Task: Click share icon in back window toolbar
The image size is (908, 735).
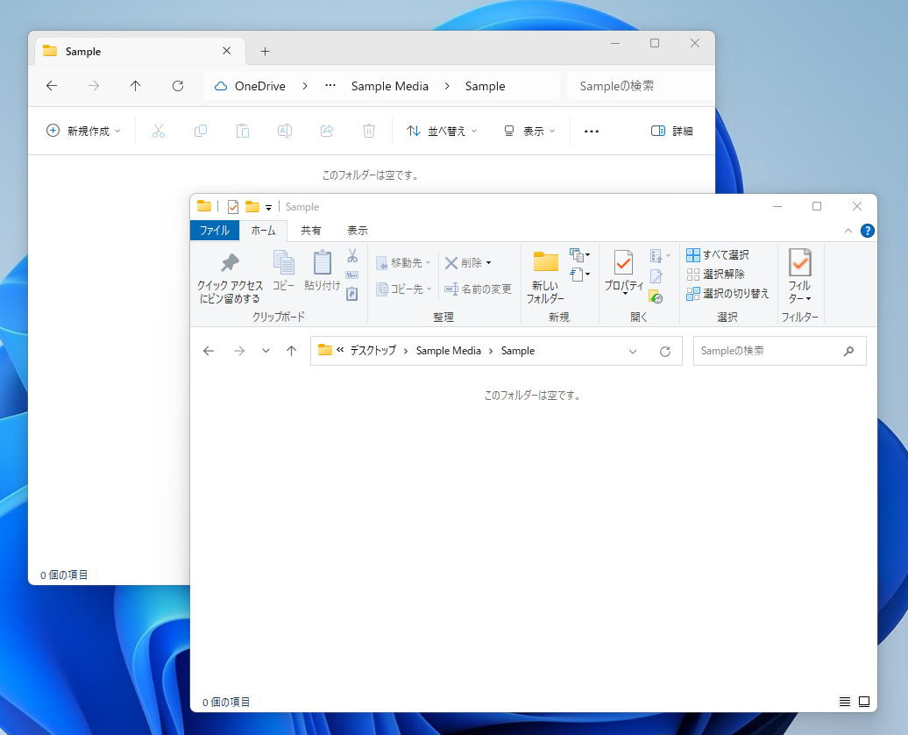Action: tap(327, 131)
